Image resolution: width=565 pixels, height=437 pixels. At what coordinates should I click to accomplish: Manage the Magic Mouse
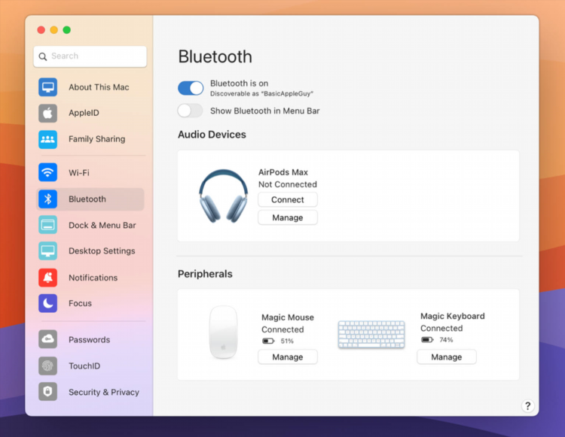[x=288, y=357]
